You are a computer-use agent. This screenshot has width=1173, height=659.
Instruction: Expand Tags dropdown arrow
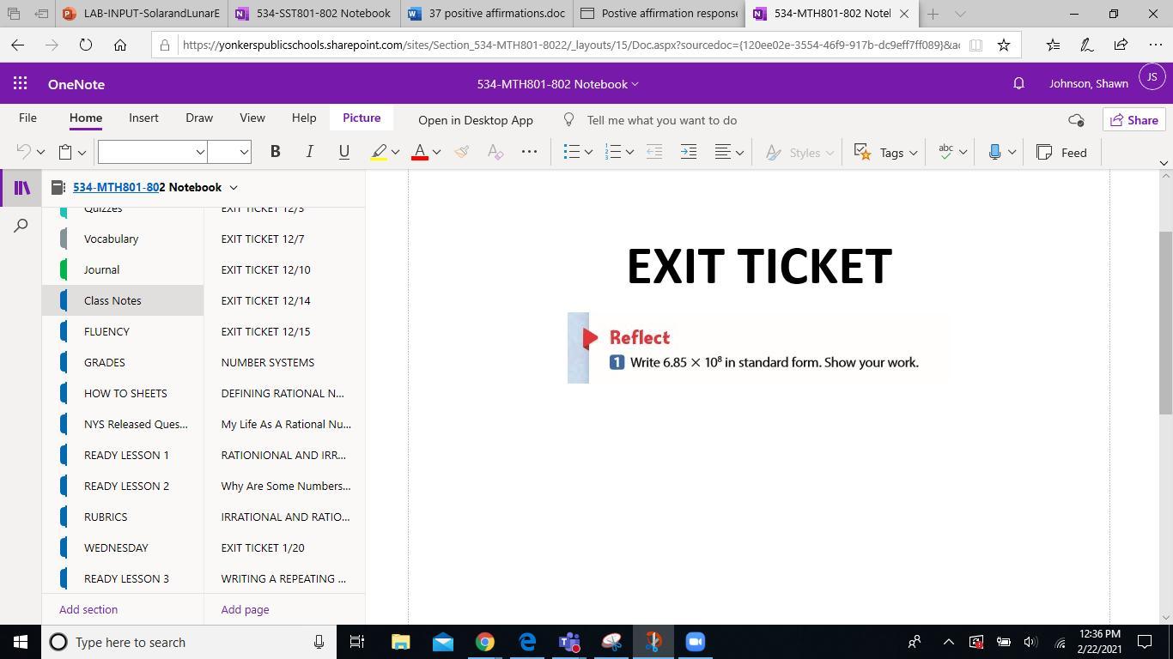913,153
